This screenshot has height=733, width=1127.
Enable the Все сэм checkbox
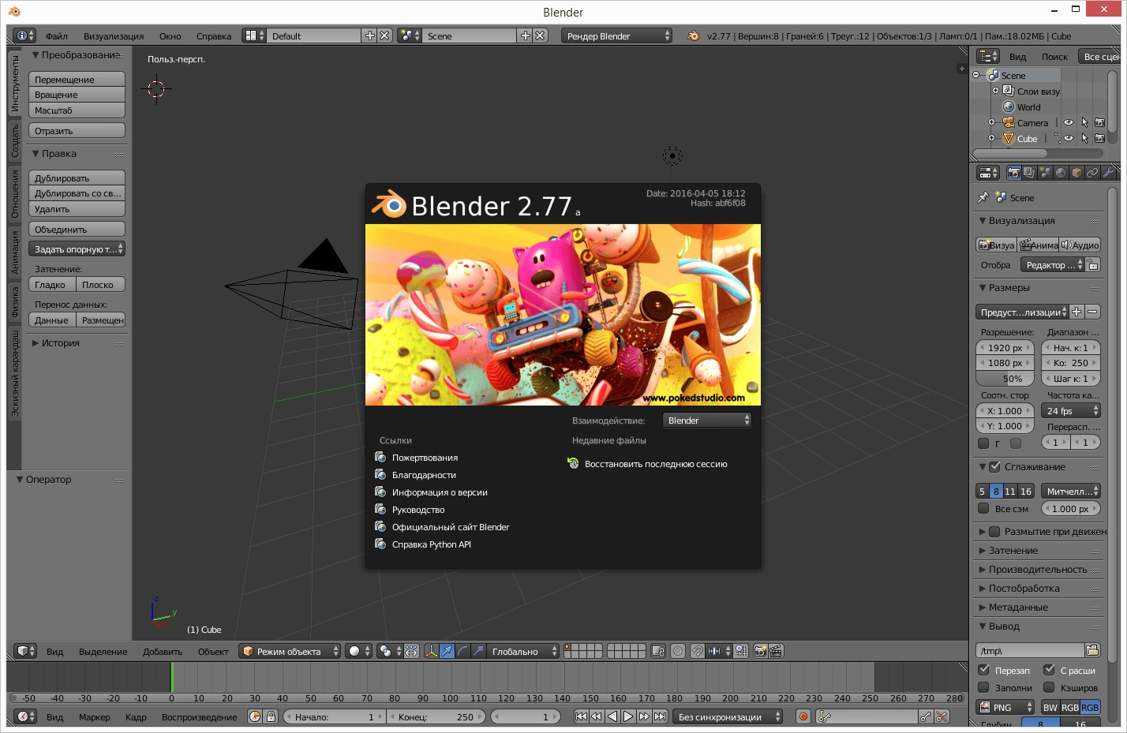point(983,508)
